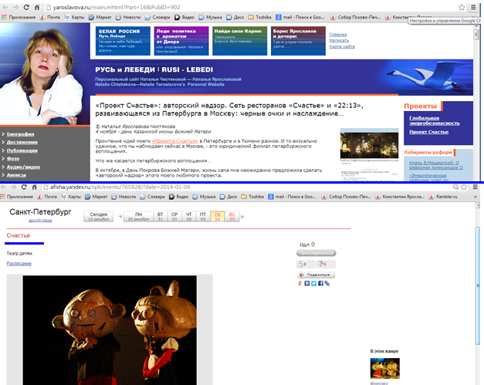Open the Маркет bookmark in the top window

coord(100,17)
